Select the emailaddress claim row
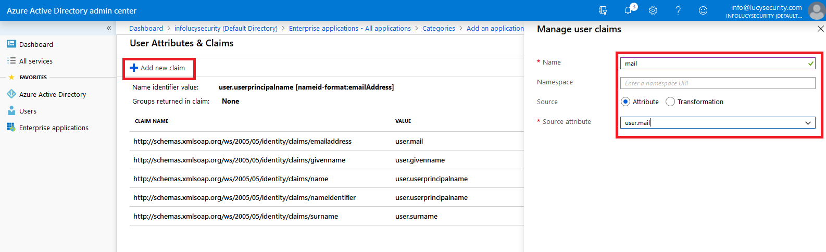Image resolution: width=826 pixels, height=252 pixels. point(327,141)
